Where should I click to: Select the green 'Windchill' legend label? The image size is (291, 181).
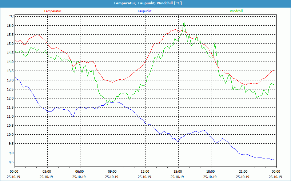click(236, 11)
